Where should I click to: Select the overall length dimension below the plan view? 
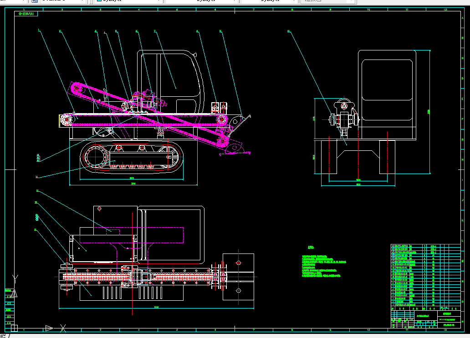(x=156, y=307)
